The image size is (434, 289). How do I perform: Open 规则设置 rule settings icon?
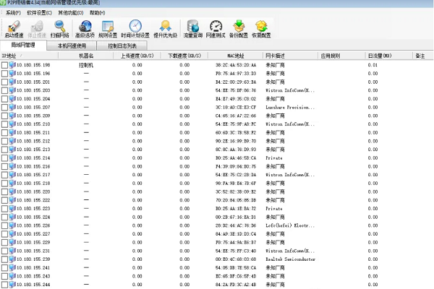tap(109, 27)
